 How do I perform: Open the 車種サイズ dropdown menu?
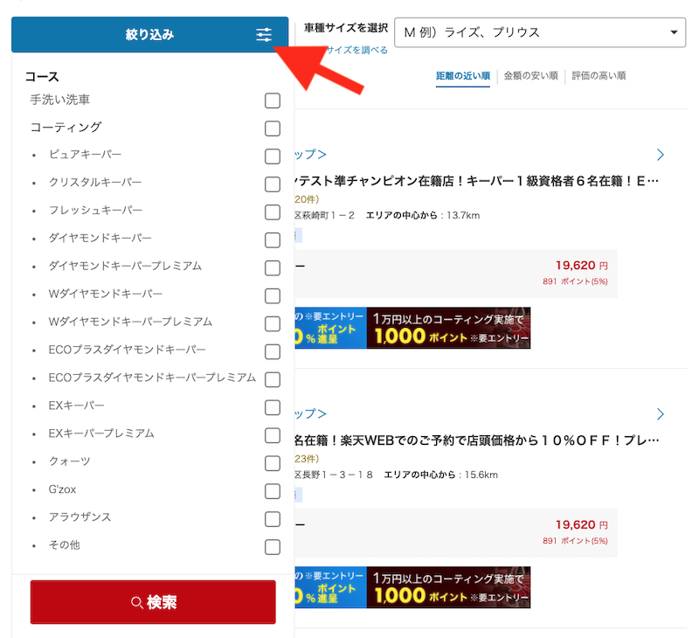pos(539,32)
